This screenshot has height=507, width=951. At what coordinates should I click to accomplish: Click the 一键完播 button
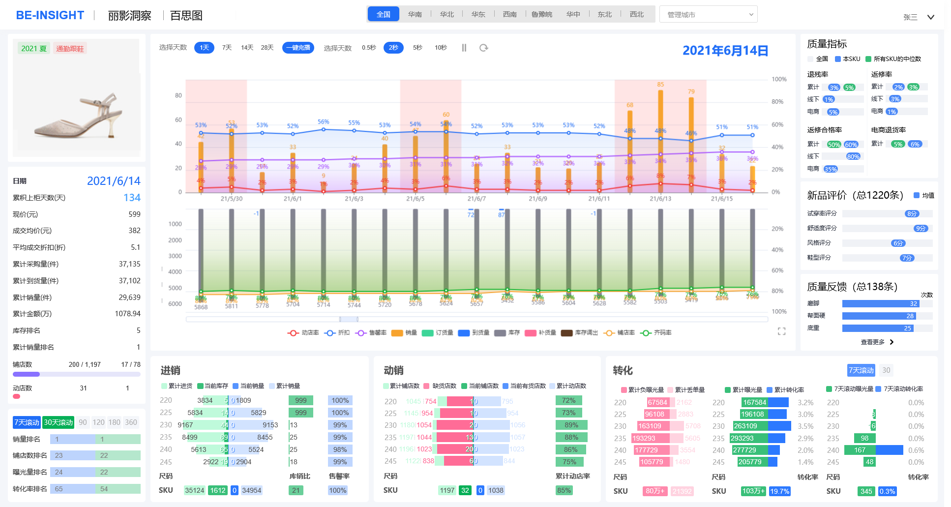click(298, 48)
